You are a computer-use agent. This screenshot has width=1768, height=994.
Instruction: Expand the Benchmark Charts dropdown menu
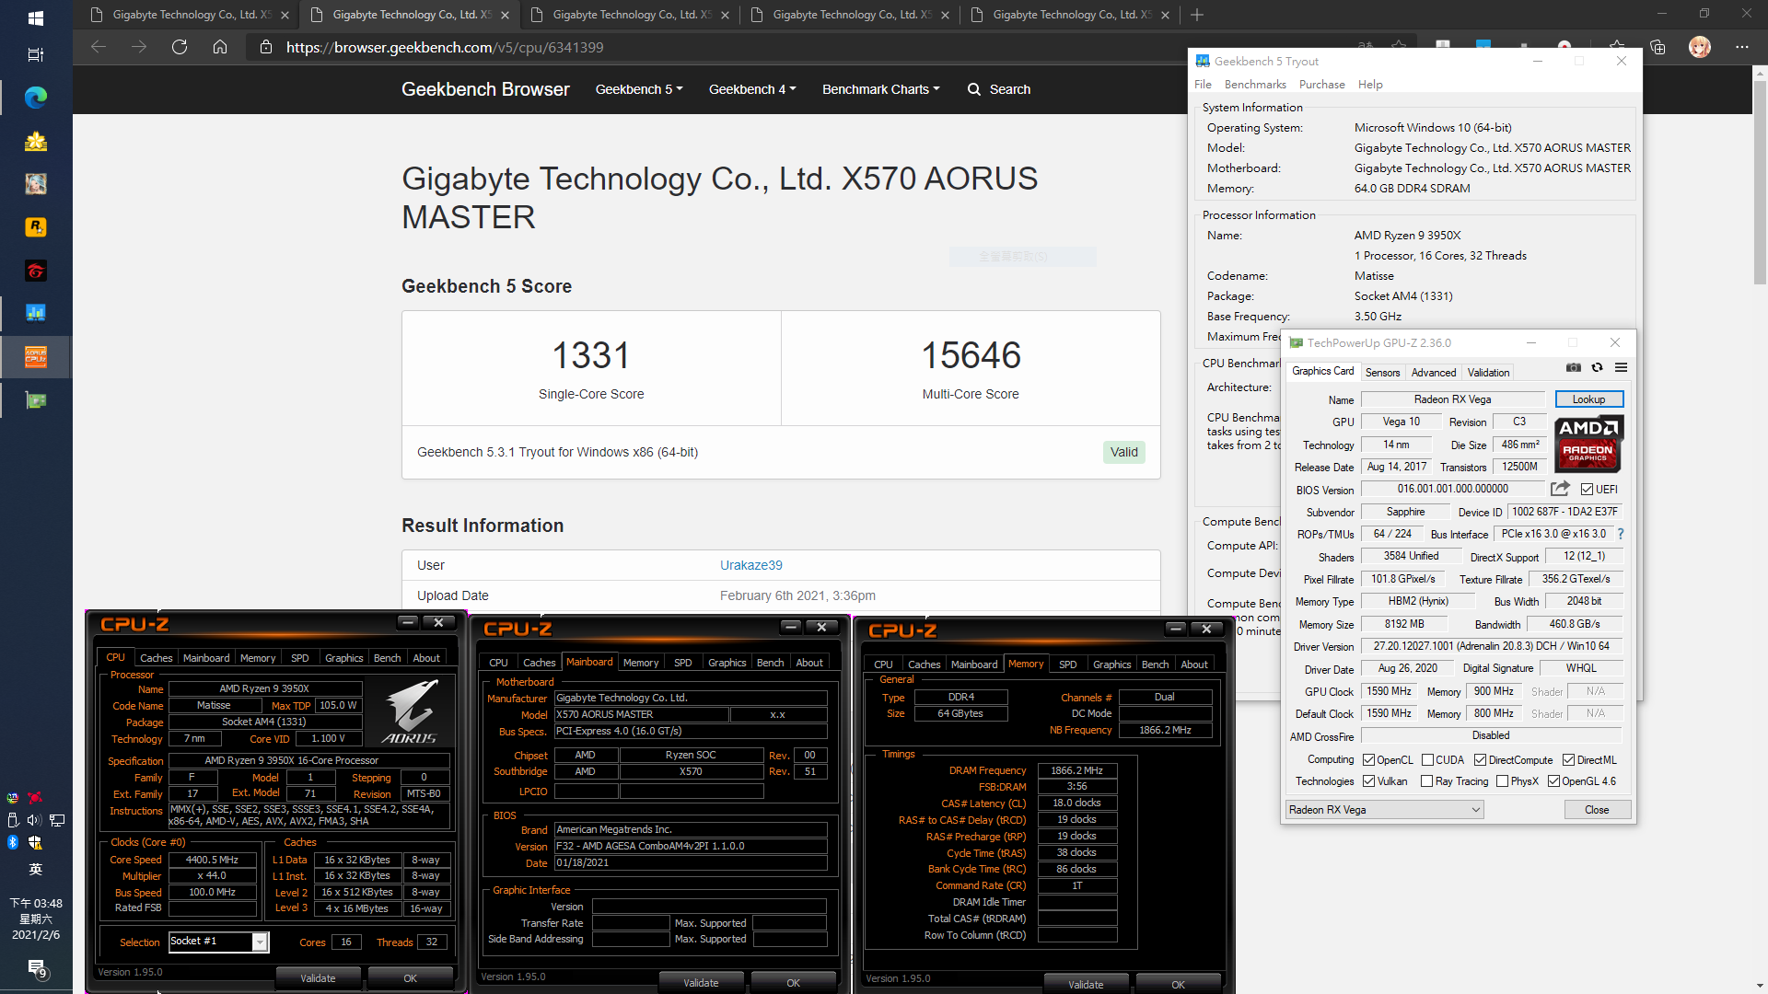tap(881, 89)
